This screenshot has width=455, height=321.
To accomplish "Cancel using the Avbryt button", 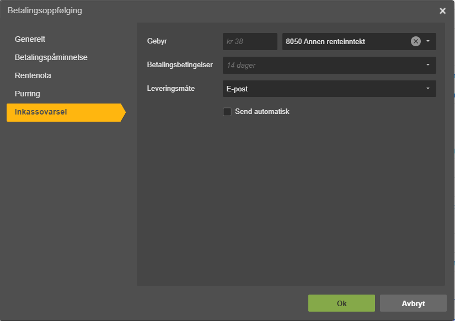I will [x=413, y=303].
